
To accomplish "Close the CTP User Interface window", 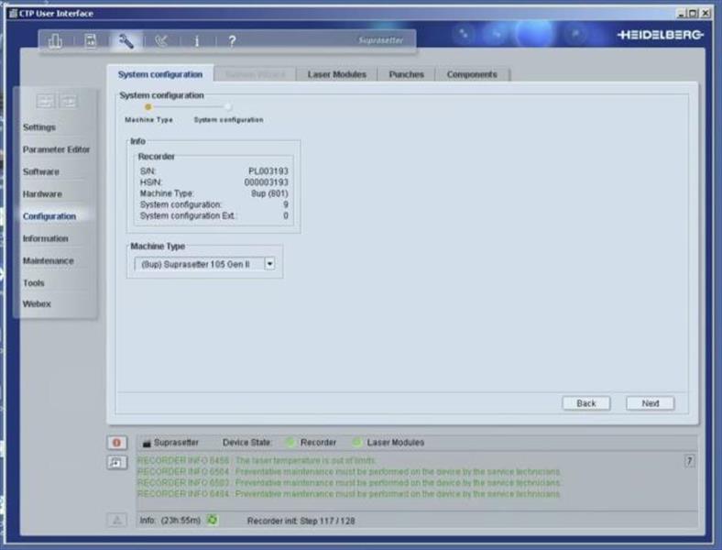I will click(705, 14).
